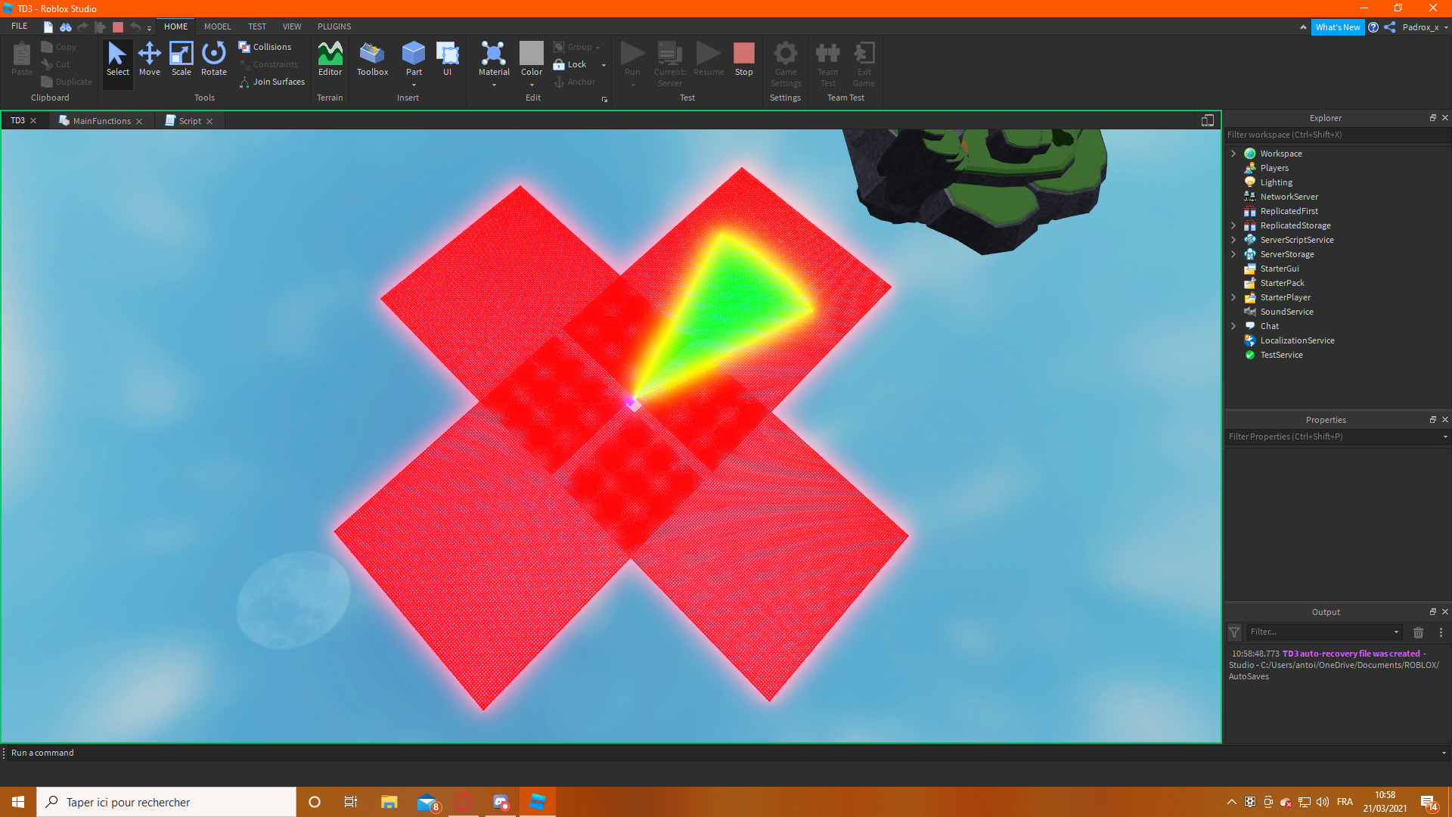Select TestService in Explorer

(x=1281, y=355)
